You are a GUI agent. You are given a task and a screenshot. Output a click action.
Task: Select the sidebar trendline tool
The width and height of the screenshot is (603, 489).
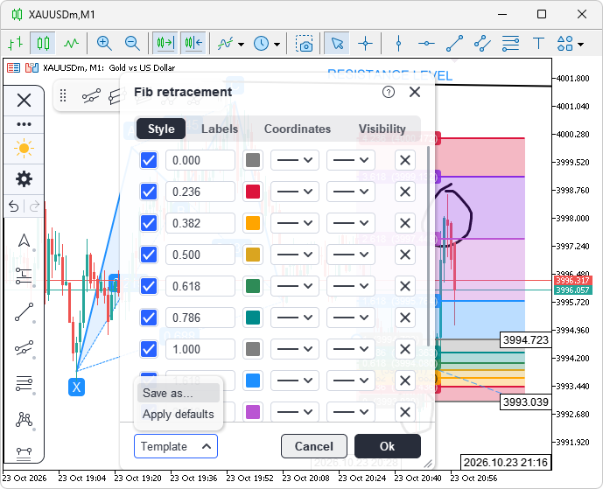[x=24, y=311]
